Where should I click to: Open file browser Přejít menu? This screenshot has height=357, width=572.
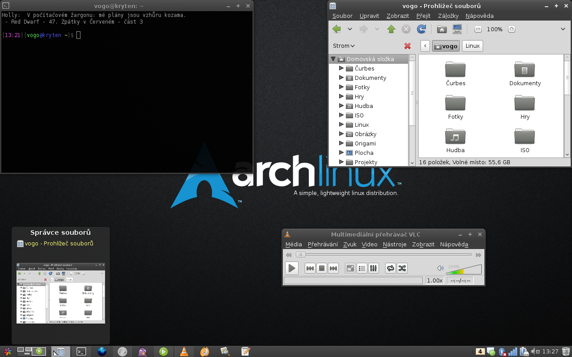pyautogui.click(x=423, y=16)
